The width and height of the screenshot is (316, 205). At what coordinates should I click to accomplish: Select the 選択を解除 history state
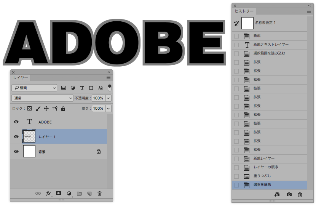coord(270,185)
